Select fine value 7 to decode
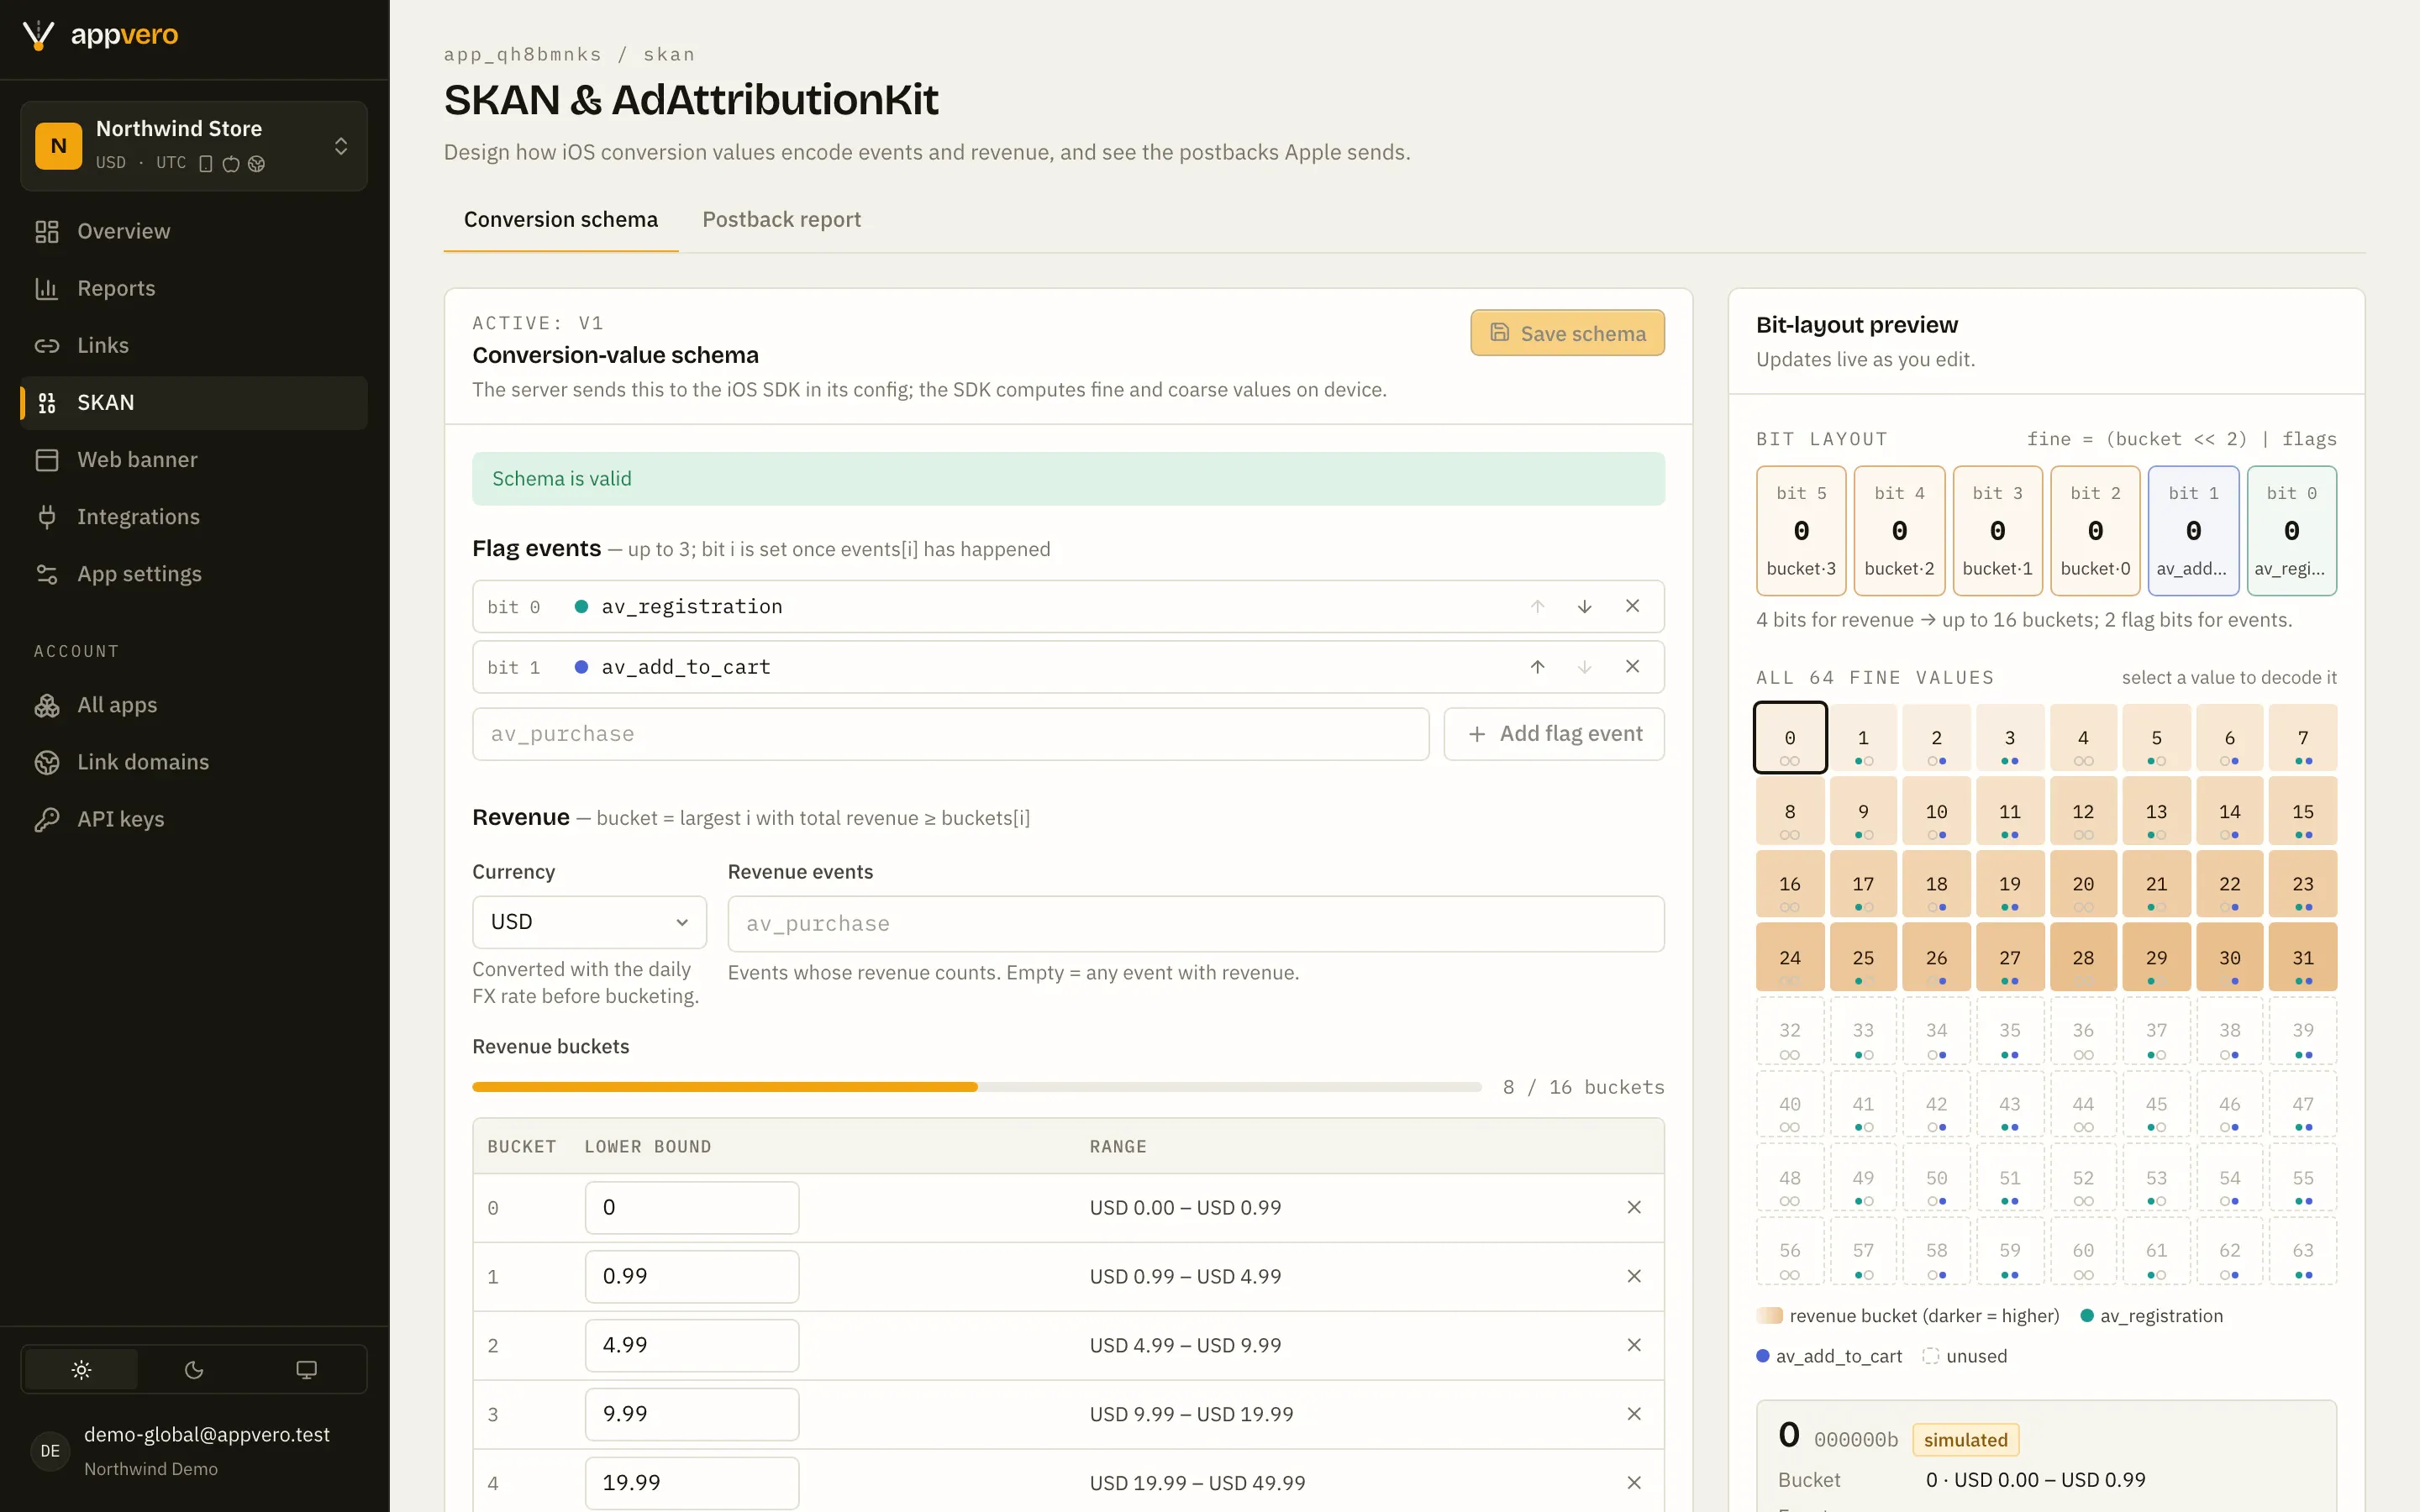Viewport: 2420px width, 1512px height. (2303, 738)
